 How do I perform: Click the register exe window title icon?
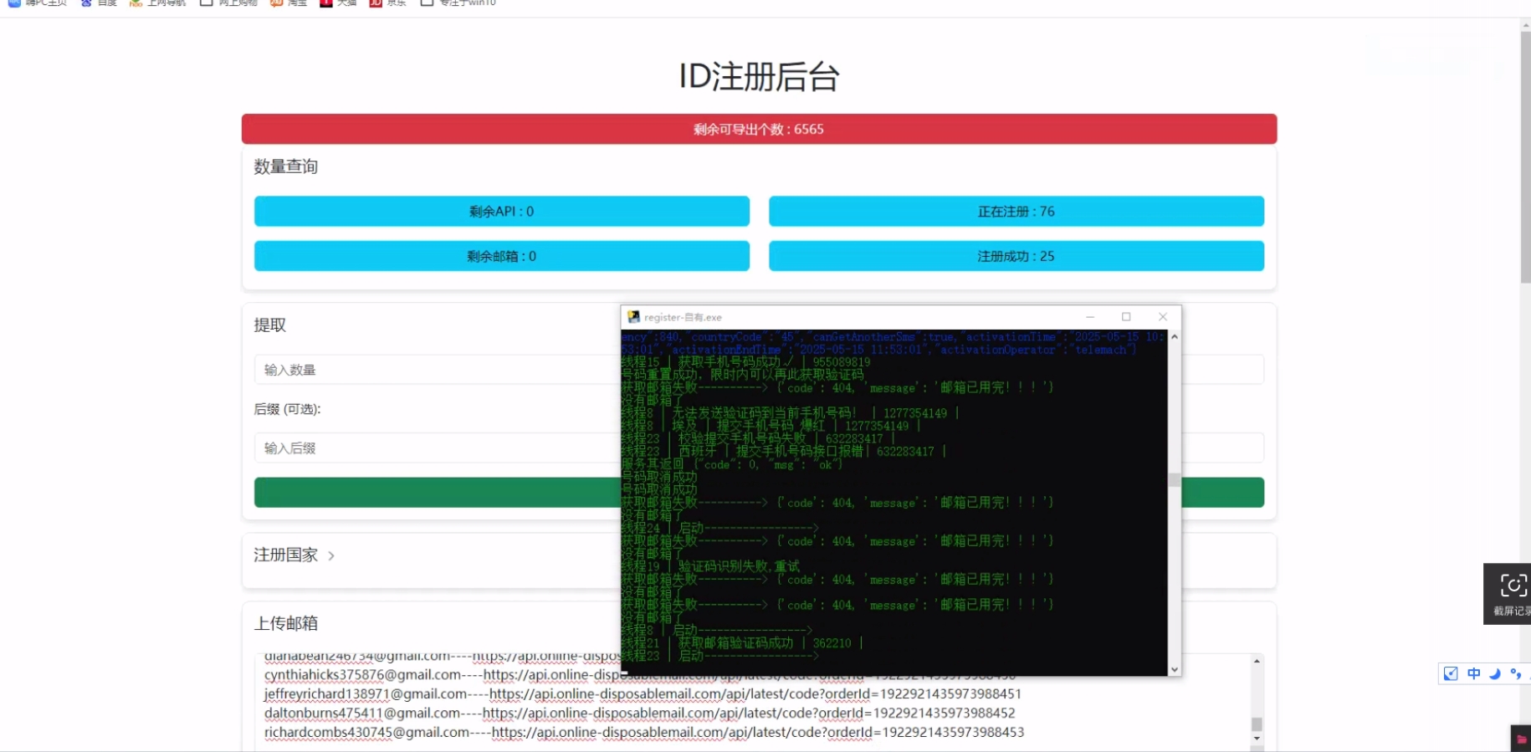click(x=633, y=317)
